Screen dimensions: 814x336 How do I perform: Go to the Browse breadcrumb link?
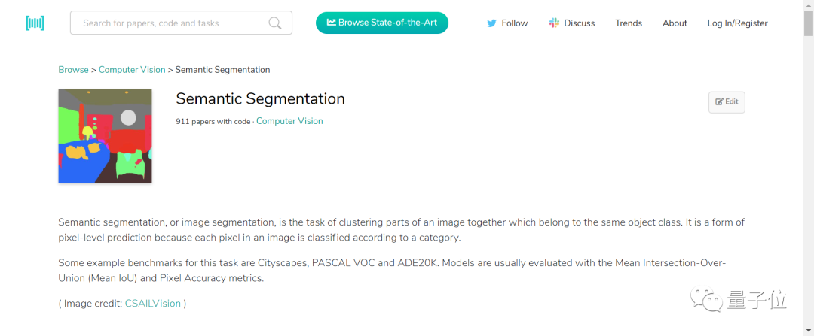tap(73, 70)
